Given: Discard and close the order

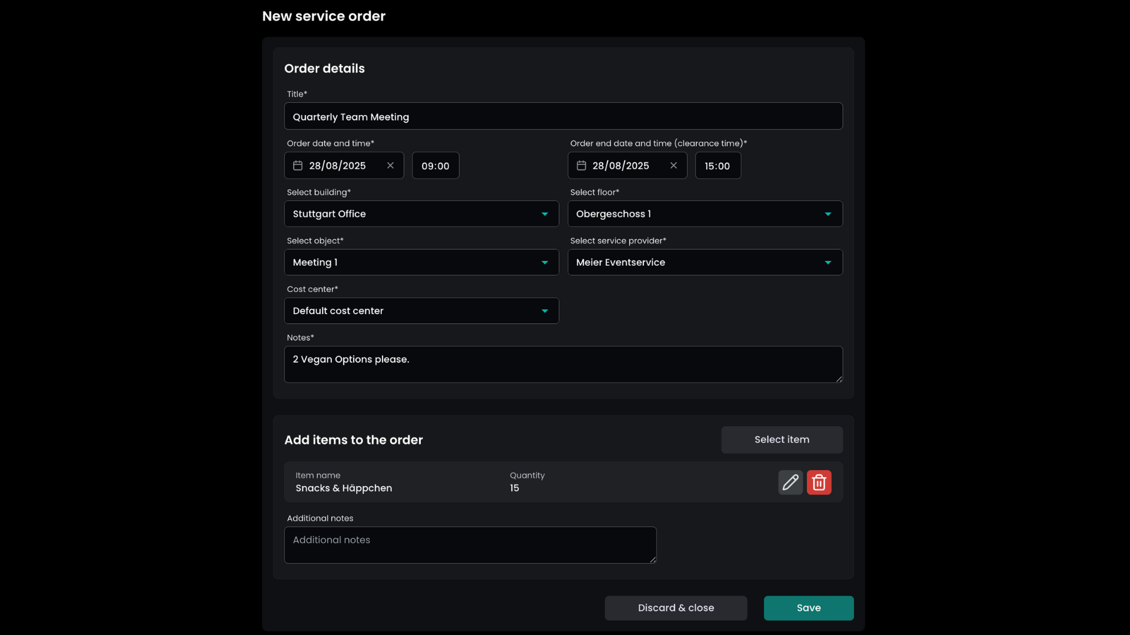Looking at the screenshot, I should pyautogui.click(x=676, y=608).
